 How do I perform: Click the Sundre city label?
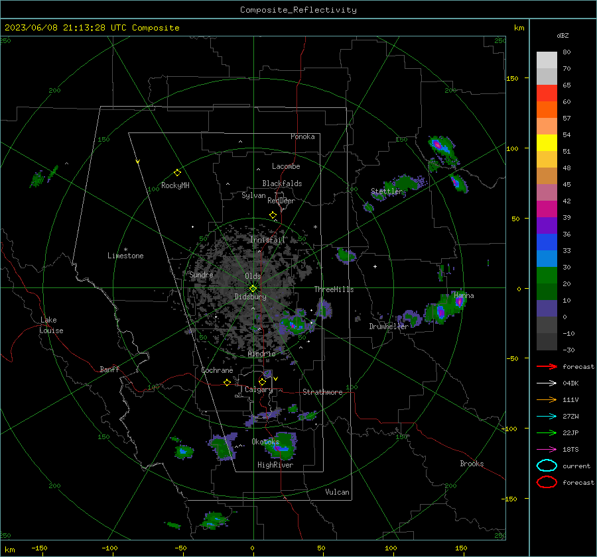[x=202, y=275]
